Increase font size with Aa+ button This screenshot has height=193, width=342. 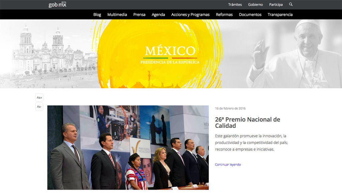pos(39,98)
